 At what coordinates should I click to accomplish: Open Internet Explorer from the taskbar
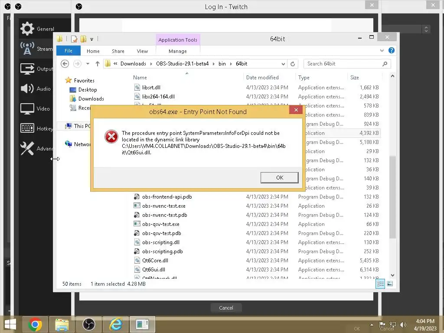click(x=115, y=324)
